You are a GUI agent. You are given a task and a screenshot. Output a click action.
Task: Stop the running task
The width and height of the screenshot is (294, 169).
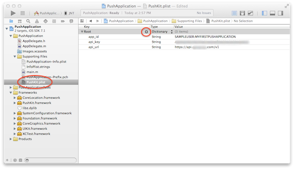[23, 13]
